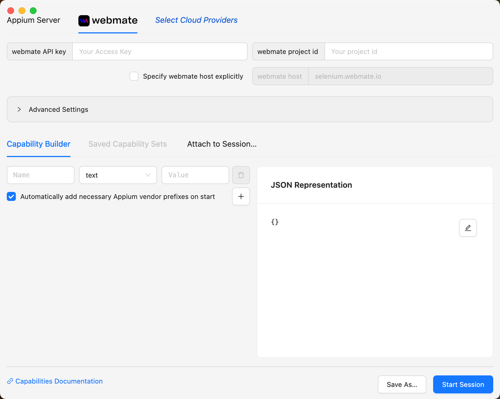Minimize the window with yellow button

[x=22, y=11]
